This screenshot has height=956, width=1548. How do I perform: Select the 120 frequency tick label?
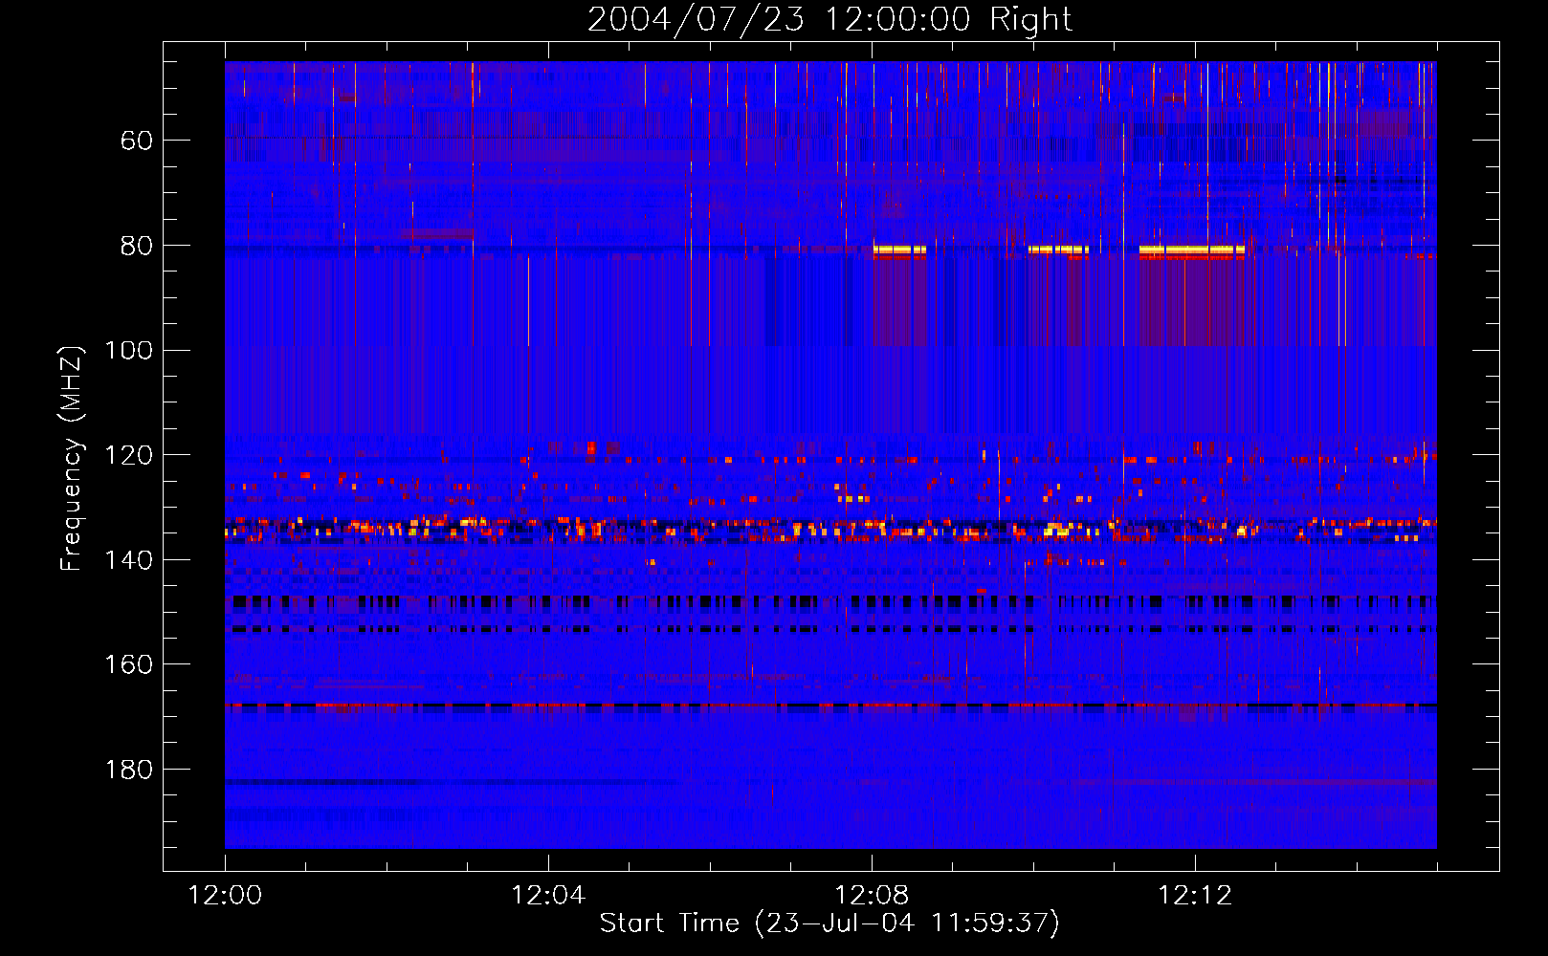click(x=129, y=455)
